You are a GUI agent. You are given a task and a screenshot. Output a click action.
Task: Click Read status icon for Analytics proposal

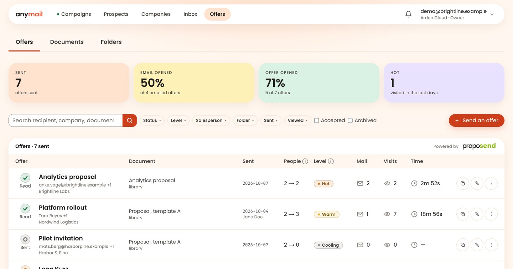point(25,178)
